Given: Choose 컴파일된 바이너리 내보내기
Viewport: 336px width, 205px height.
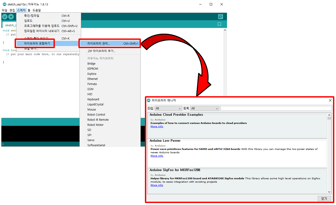Looking at the screenshot, I should (x=49, y=31).
